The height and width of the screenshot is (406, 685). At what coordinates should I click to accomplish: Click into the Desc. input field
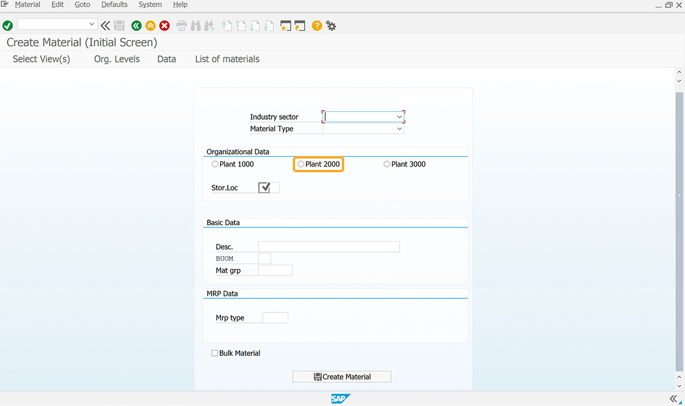coord(329,247)
